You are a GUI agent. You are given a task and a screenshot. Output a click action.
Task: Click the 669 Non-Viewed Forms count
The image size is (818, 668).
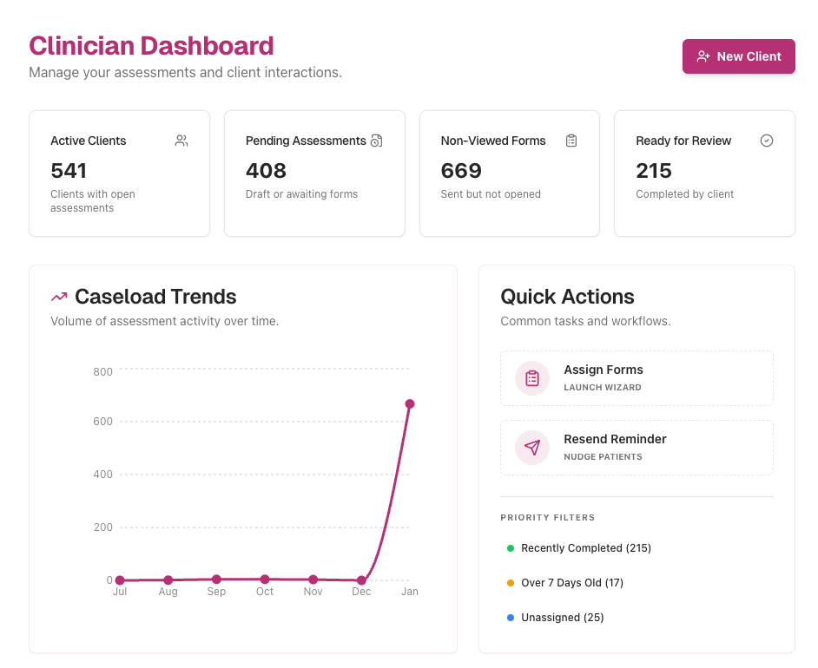[461, 171]
